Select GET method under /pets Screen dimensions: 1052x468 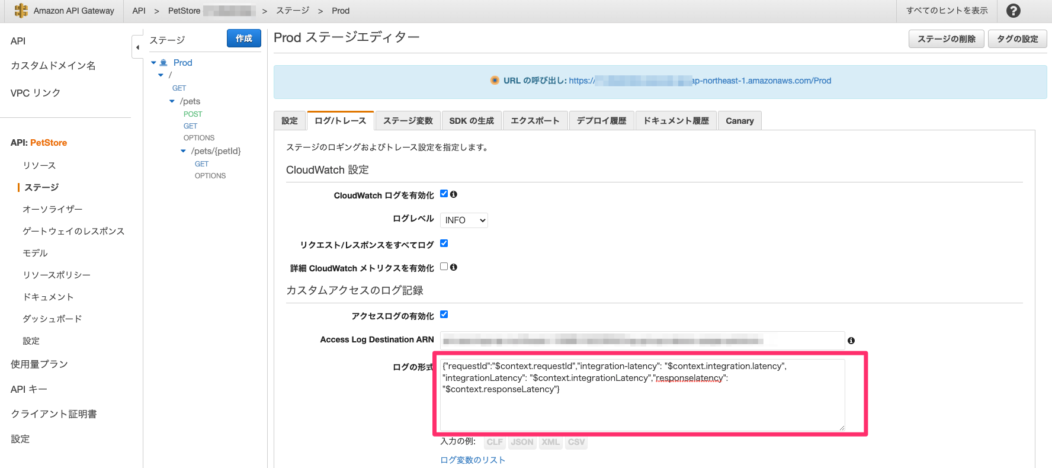pos(190,126)
